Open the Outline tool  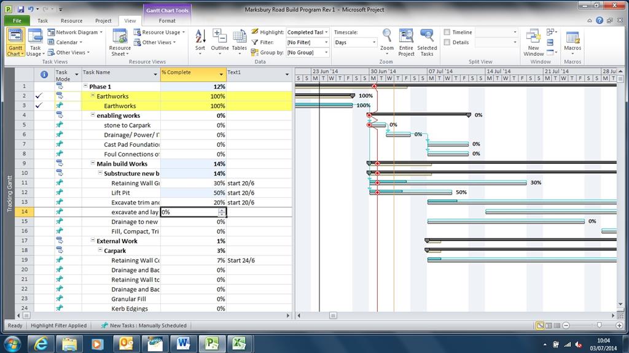(x=220, y=42)
